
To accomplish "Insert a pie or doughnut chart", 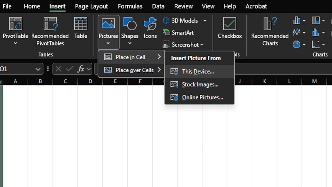I will pyautogui.click(x=297, y=44).
